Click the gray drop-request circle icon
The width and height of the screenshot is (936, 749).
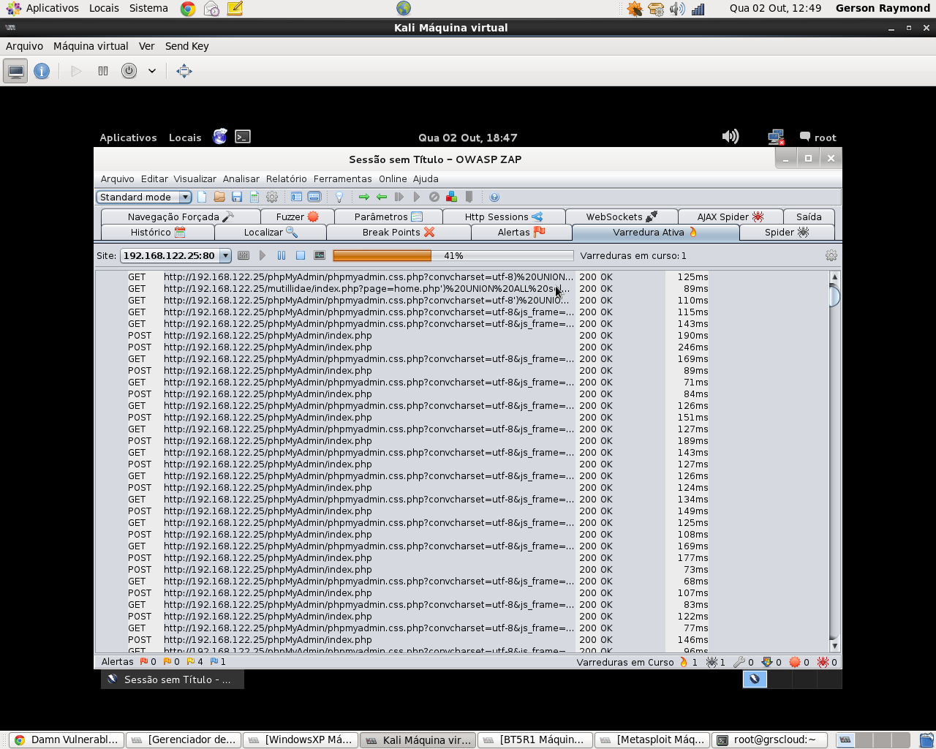434,197
